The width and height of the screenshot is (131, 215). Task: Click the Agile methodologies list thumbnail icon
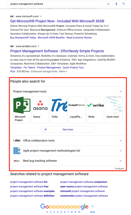[17, 151]
